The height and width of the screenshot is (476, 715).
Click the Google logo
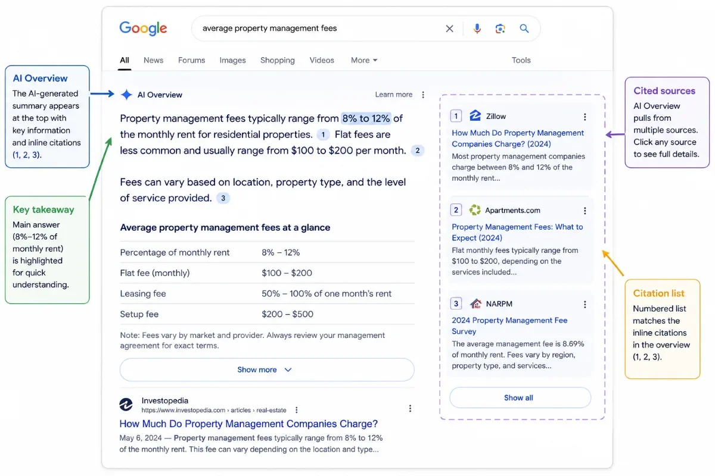143,28
